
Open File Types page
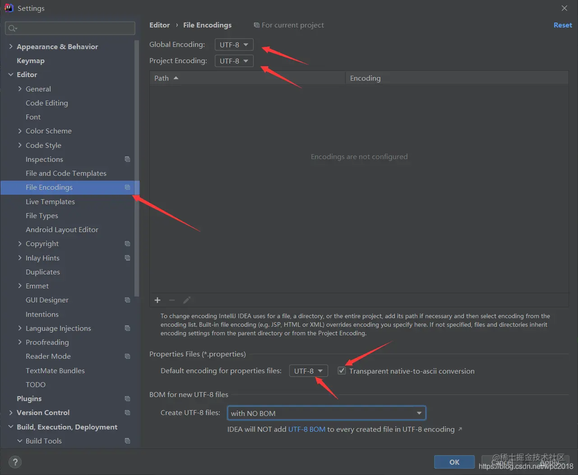tap(42, 215)
